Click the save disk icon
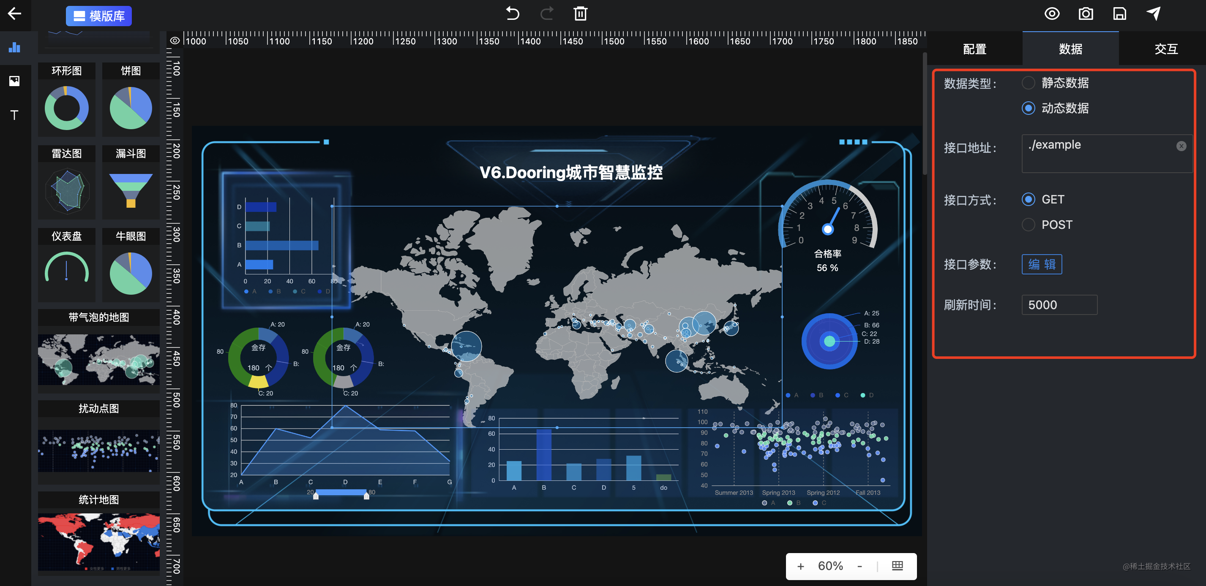Viewport: 1206px width, 586px height. point(1119,14)
